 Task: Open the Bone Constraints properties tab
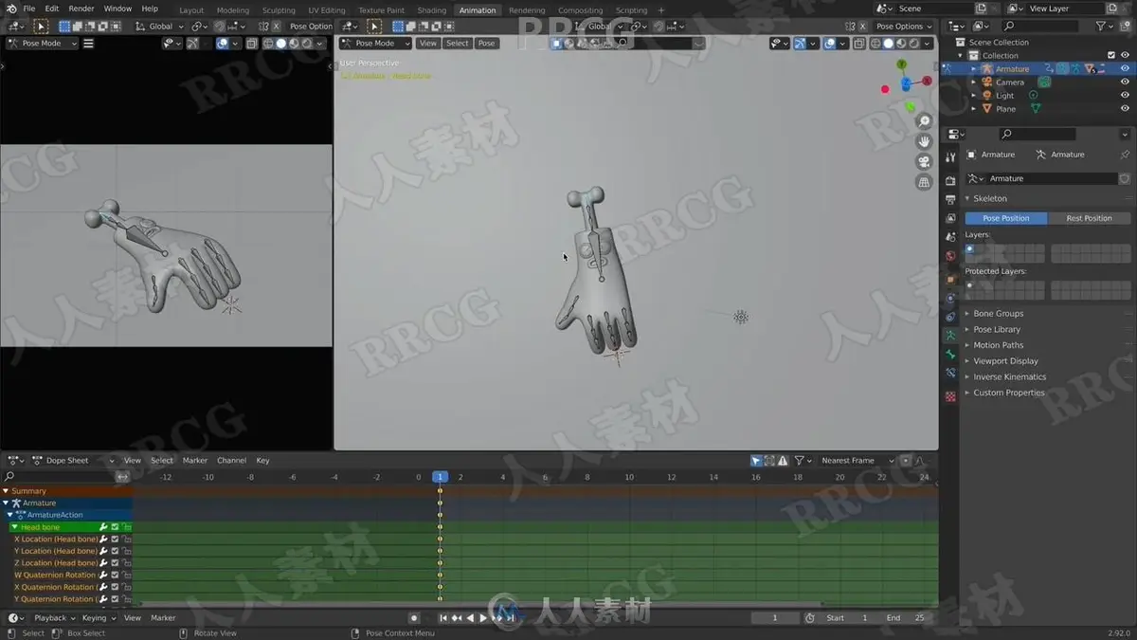tap(950, 374)
